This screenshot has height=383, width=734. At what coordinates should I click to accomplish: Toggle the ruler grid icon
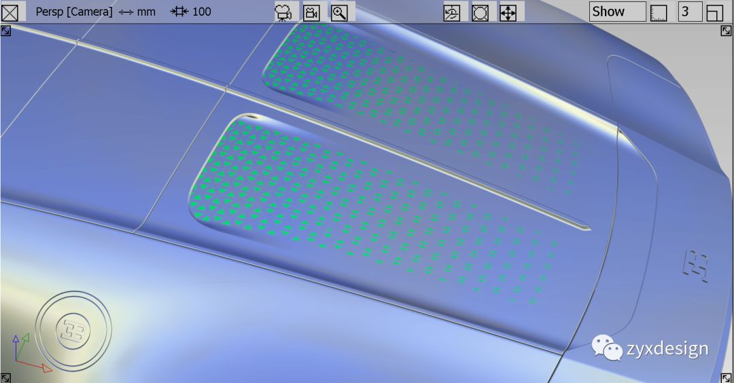pyautogui.click(x=659, y=13)
